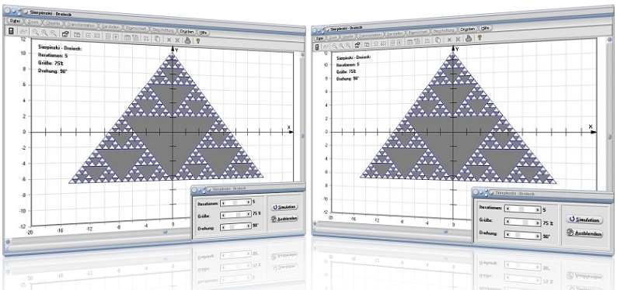Open the Transformation tab in the left window
617x290 pixels.
[81, 25]
